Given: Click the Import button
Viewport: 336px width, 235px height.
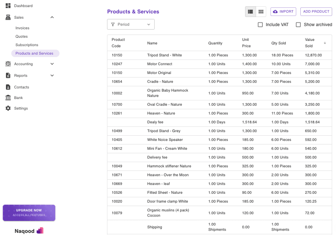Looking at the screenshot, I should tap(283, 12).
